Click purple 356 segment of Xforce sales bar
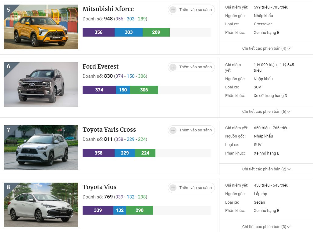Viewport: 313px width, 232px height. (x=99, y=32)
